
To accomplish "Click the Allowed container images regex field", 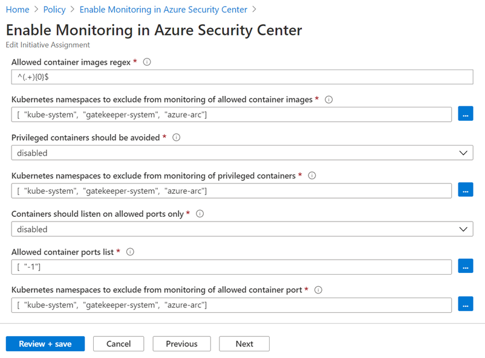I will [x=242, y=77].
